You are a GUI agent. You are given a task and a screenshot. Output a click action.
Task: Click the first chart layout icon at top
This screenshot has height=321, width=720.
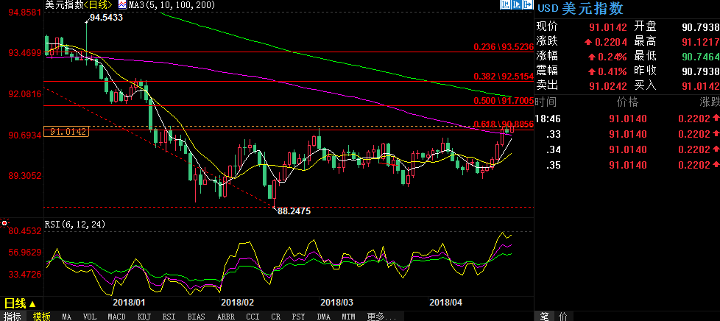tap(504, 5)
